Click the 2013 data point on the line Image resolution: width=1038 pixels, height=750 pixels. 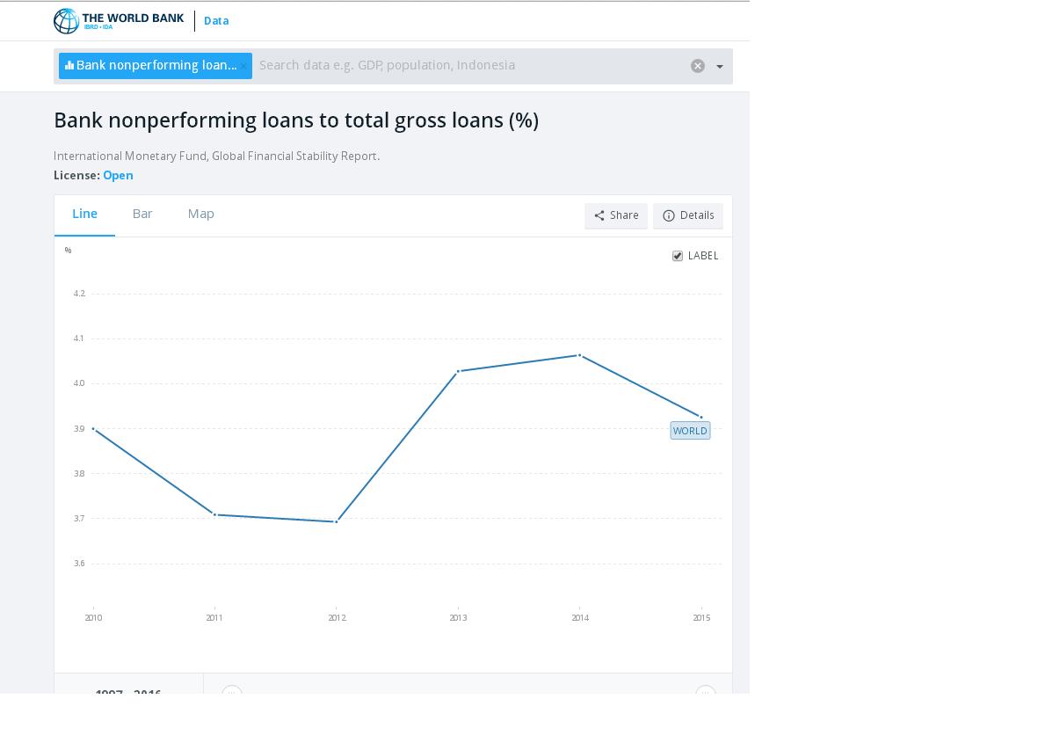458,371
